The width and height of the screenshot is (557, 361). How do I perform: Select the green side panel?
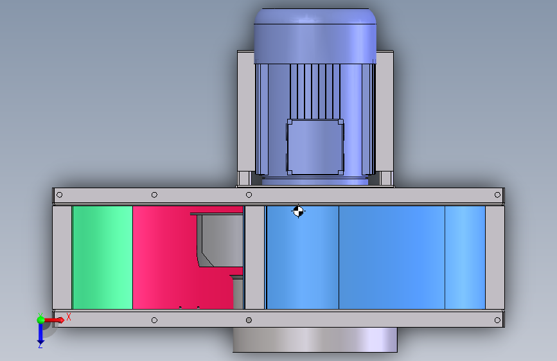103,258
